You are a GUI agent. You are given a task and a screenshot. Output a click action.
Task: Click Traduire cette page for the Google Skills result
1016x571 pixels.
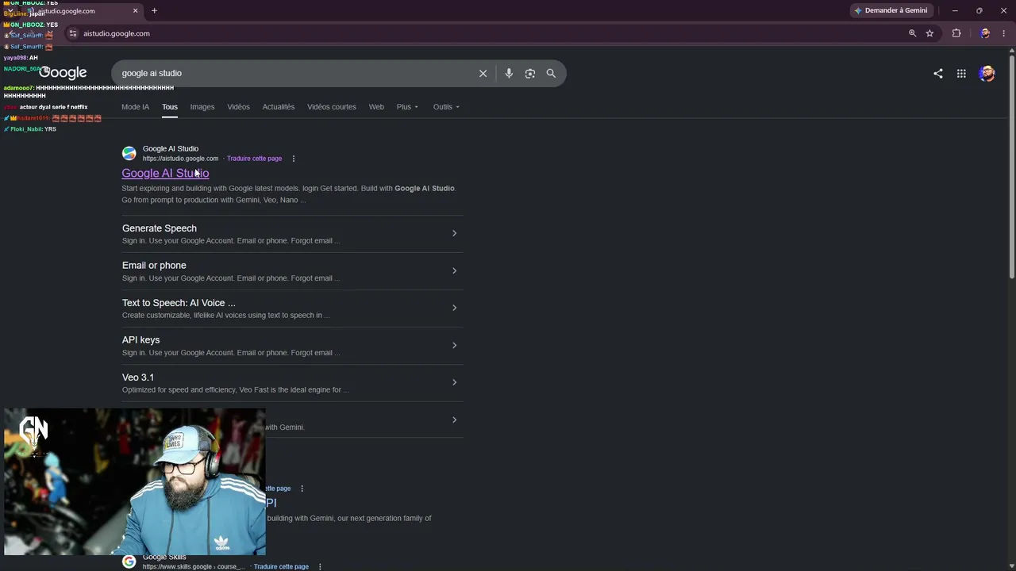281,567
